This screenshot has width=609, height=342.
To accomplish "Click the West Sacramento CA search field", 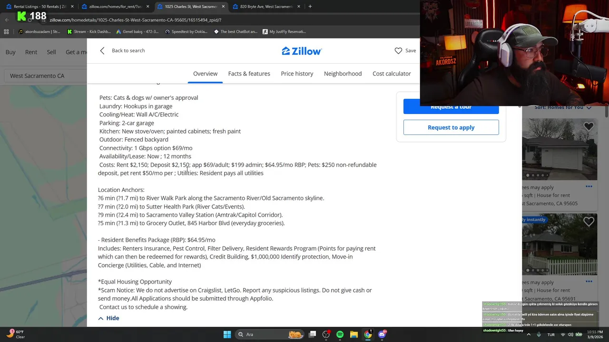I will click(45, 76).
